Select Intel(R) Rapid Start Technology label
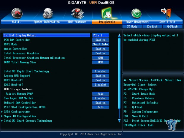This screenshot has width=184, height=138. click(26, 71)
